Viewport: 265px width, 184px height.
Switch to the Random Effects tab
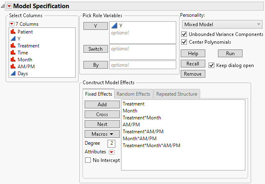[x=133, y=94]
